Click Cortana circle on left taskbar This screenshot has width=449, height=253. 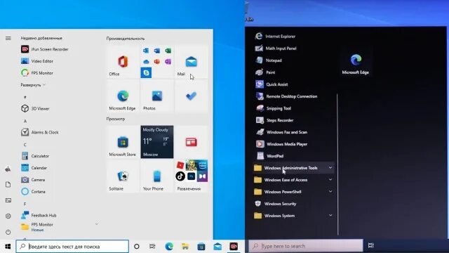[x=137, y=247]
